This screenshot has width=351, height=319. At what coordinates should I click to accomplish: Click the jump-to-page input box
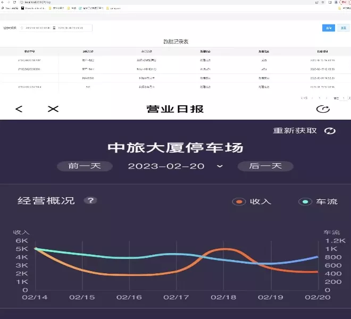344,98
